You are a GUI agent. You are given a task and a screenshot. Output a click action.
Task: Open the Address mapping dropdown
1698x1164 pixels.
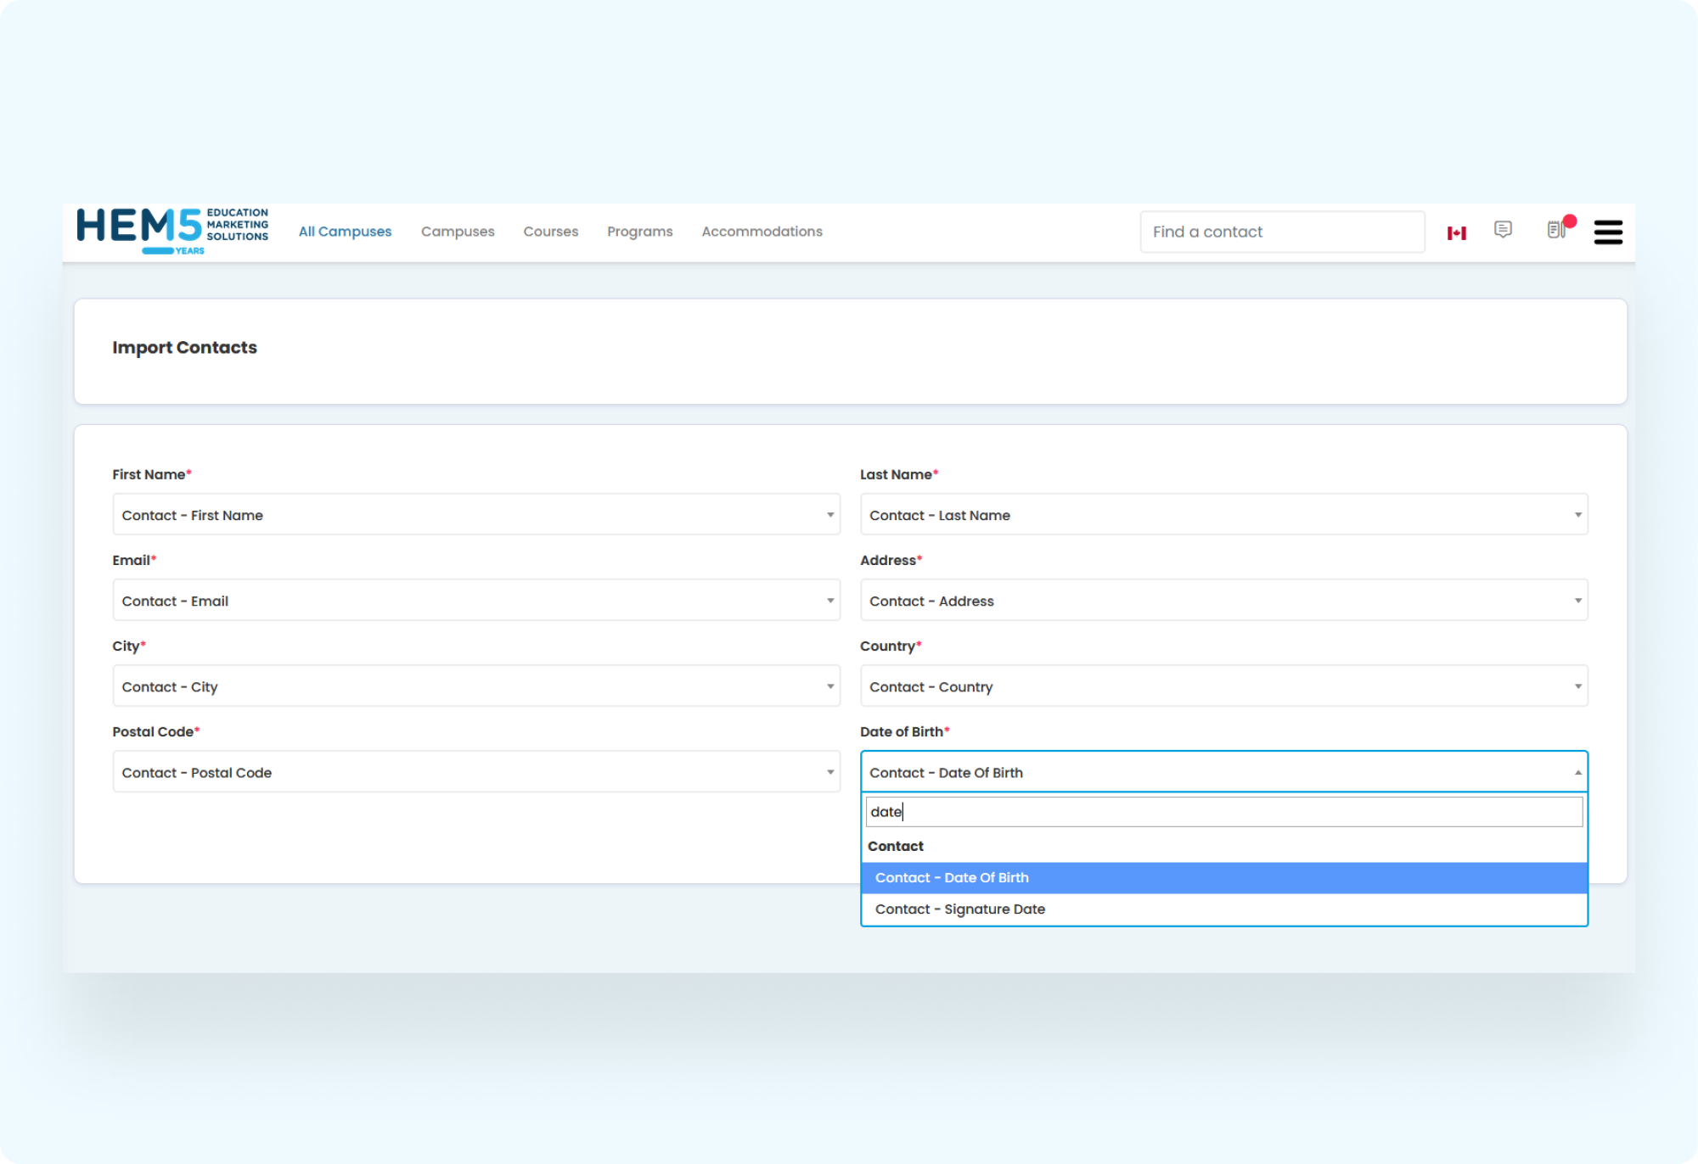click(1223, 601)
